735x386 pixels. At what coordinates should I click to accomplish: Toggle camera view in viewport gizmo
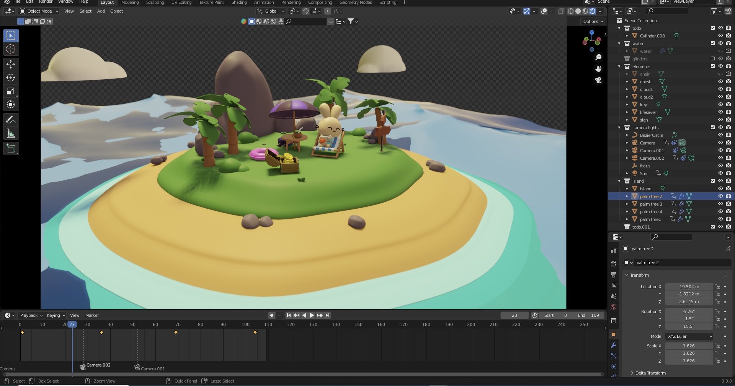click(598, 81)
